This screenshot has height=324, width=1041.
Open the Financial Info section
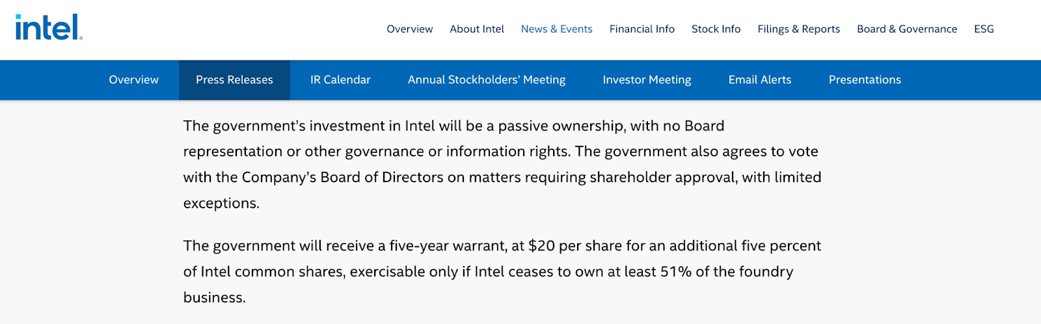[642, 29]
